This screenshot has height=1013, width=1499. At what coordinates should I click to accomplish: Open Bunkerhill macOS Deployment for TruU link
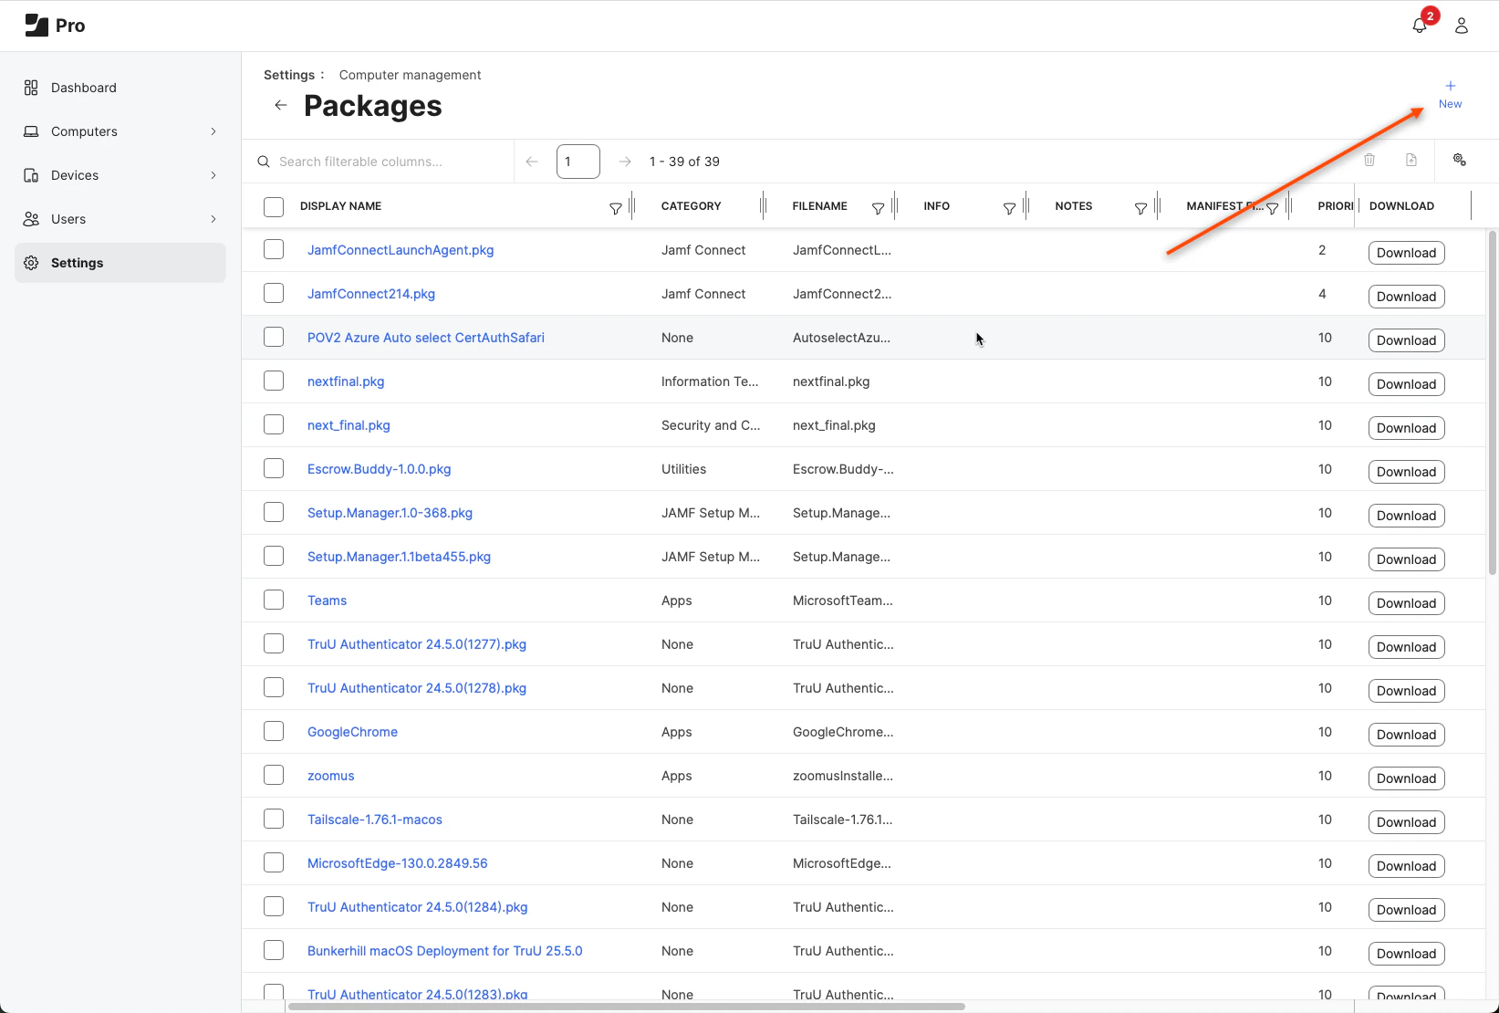[x=445, y=951]
